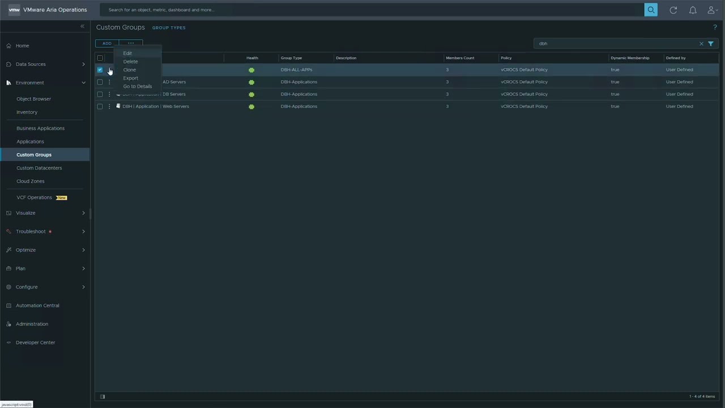
Task: Switch to the Group Types tab
Action: pos(169,28)
